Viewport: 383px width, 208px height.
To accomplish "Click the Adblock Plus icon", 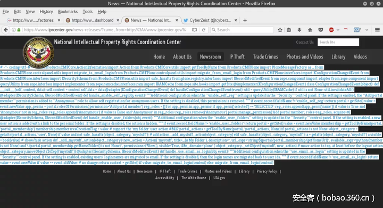I will point(331,30).
